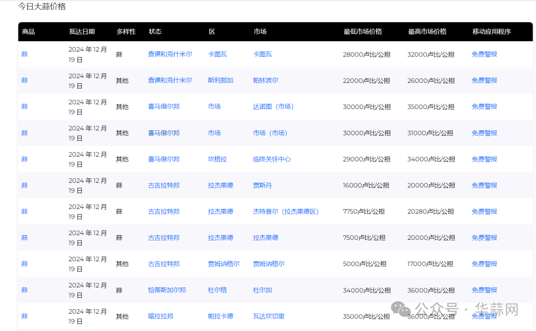This screenshot has width=536, height=331.
Task: Click the 32000卢比/公担 maximum price
Action: (x=431, y=55)
